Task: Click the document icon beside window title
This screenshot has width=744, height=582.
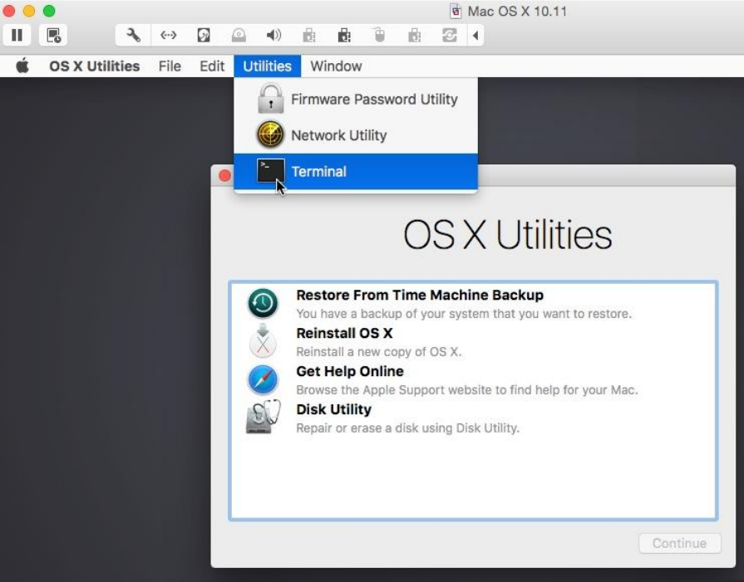Action: click(x=456, y=11)
